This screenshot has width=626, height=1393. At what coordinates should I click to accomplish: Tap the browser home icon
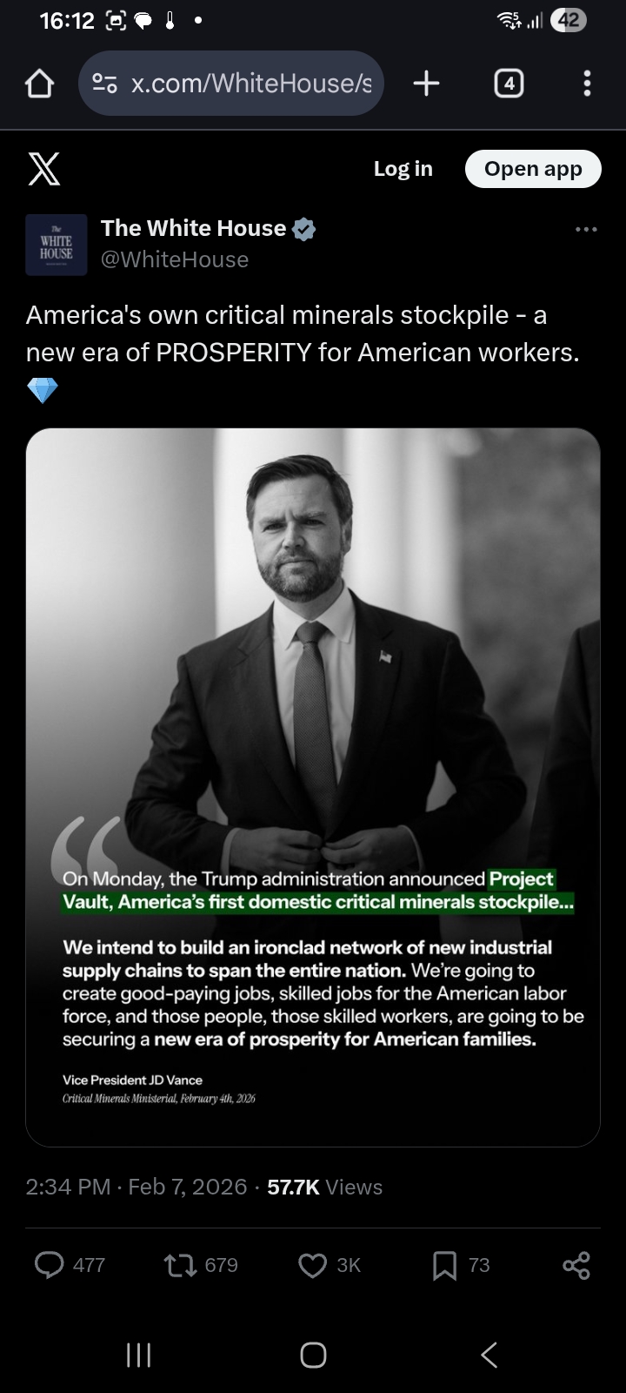point(40,84)
